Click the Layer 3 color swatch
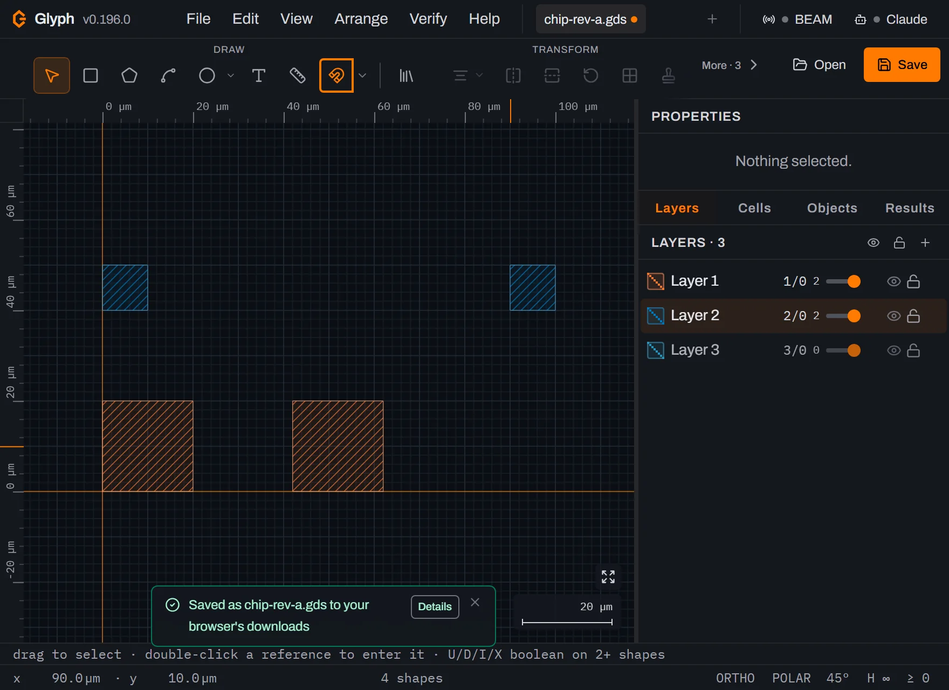The image size is (949, 690). pos(656,350)
